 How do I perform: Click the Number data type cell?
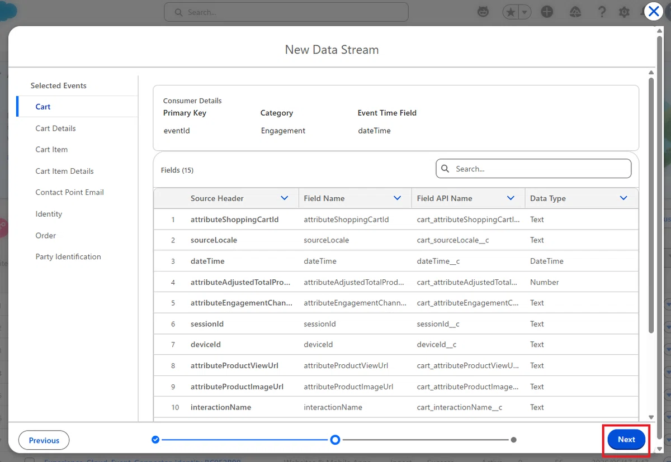(x=544, y=282)
